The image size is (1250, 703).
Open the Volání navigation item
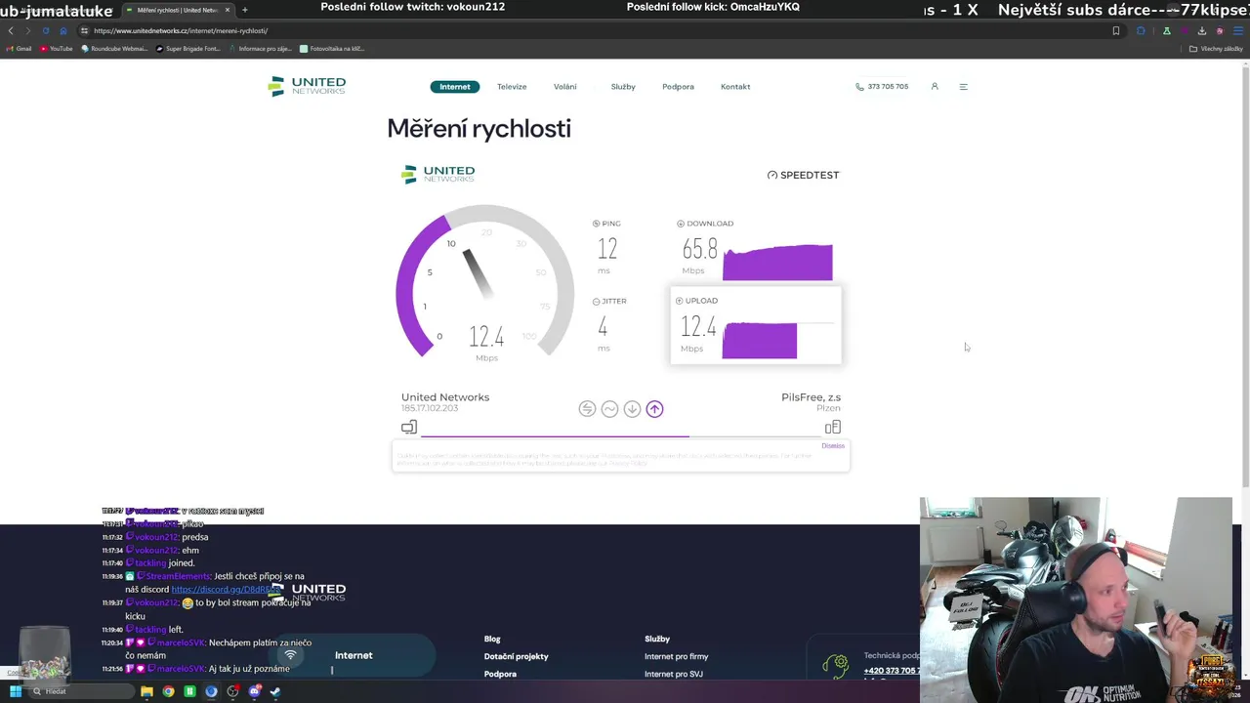(565, 87)
